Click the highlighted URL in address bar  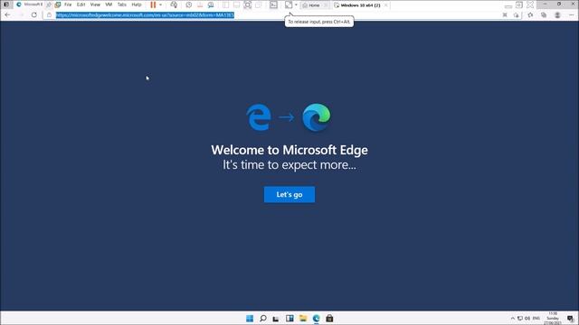point(145,14)
